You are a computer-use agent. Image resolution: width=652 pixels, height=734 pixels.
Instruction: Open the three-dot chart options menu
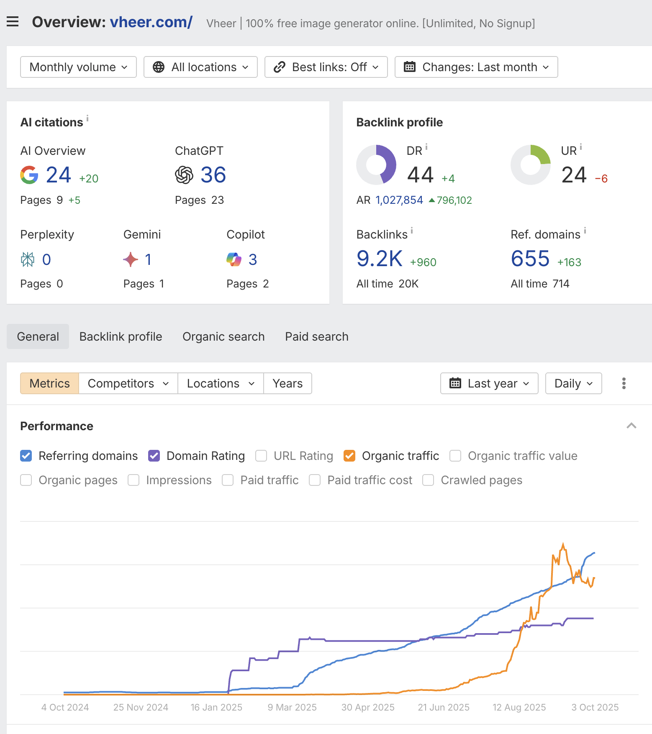(624, 383)
